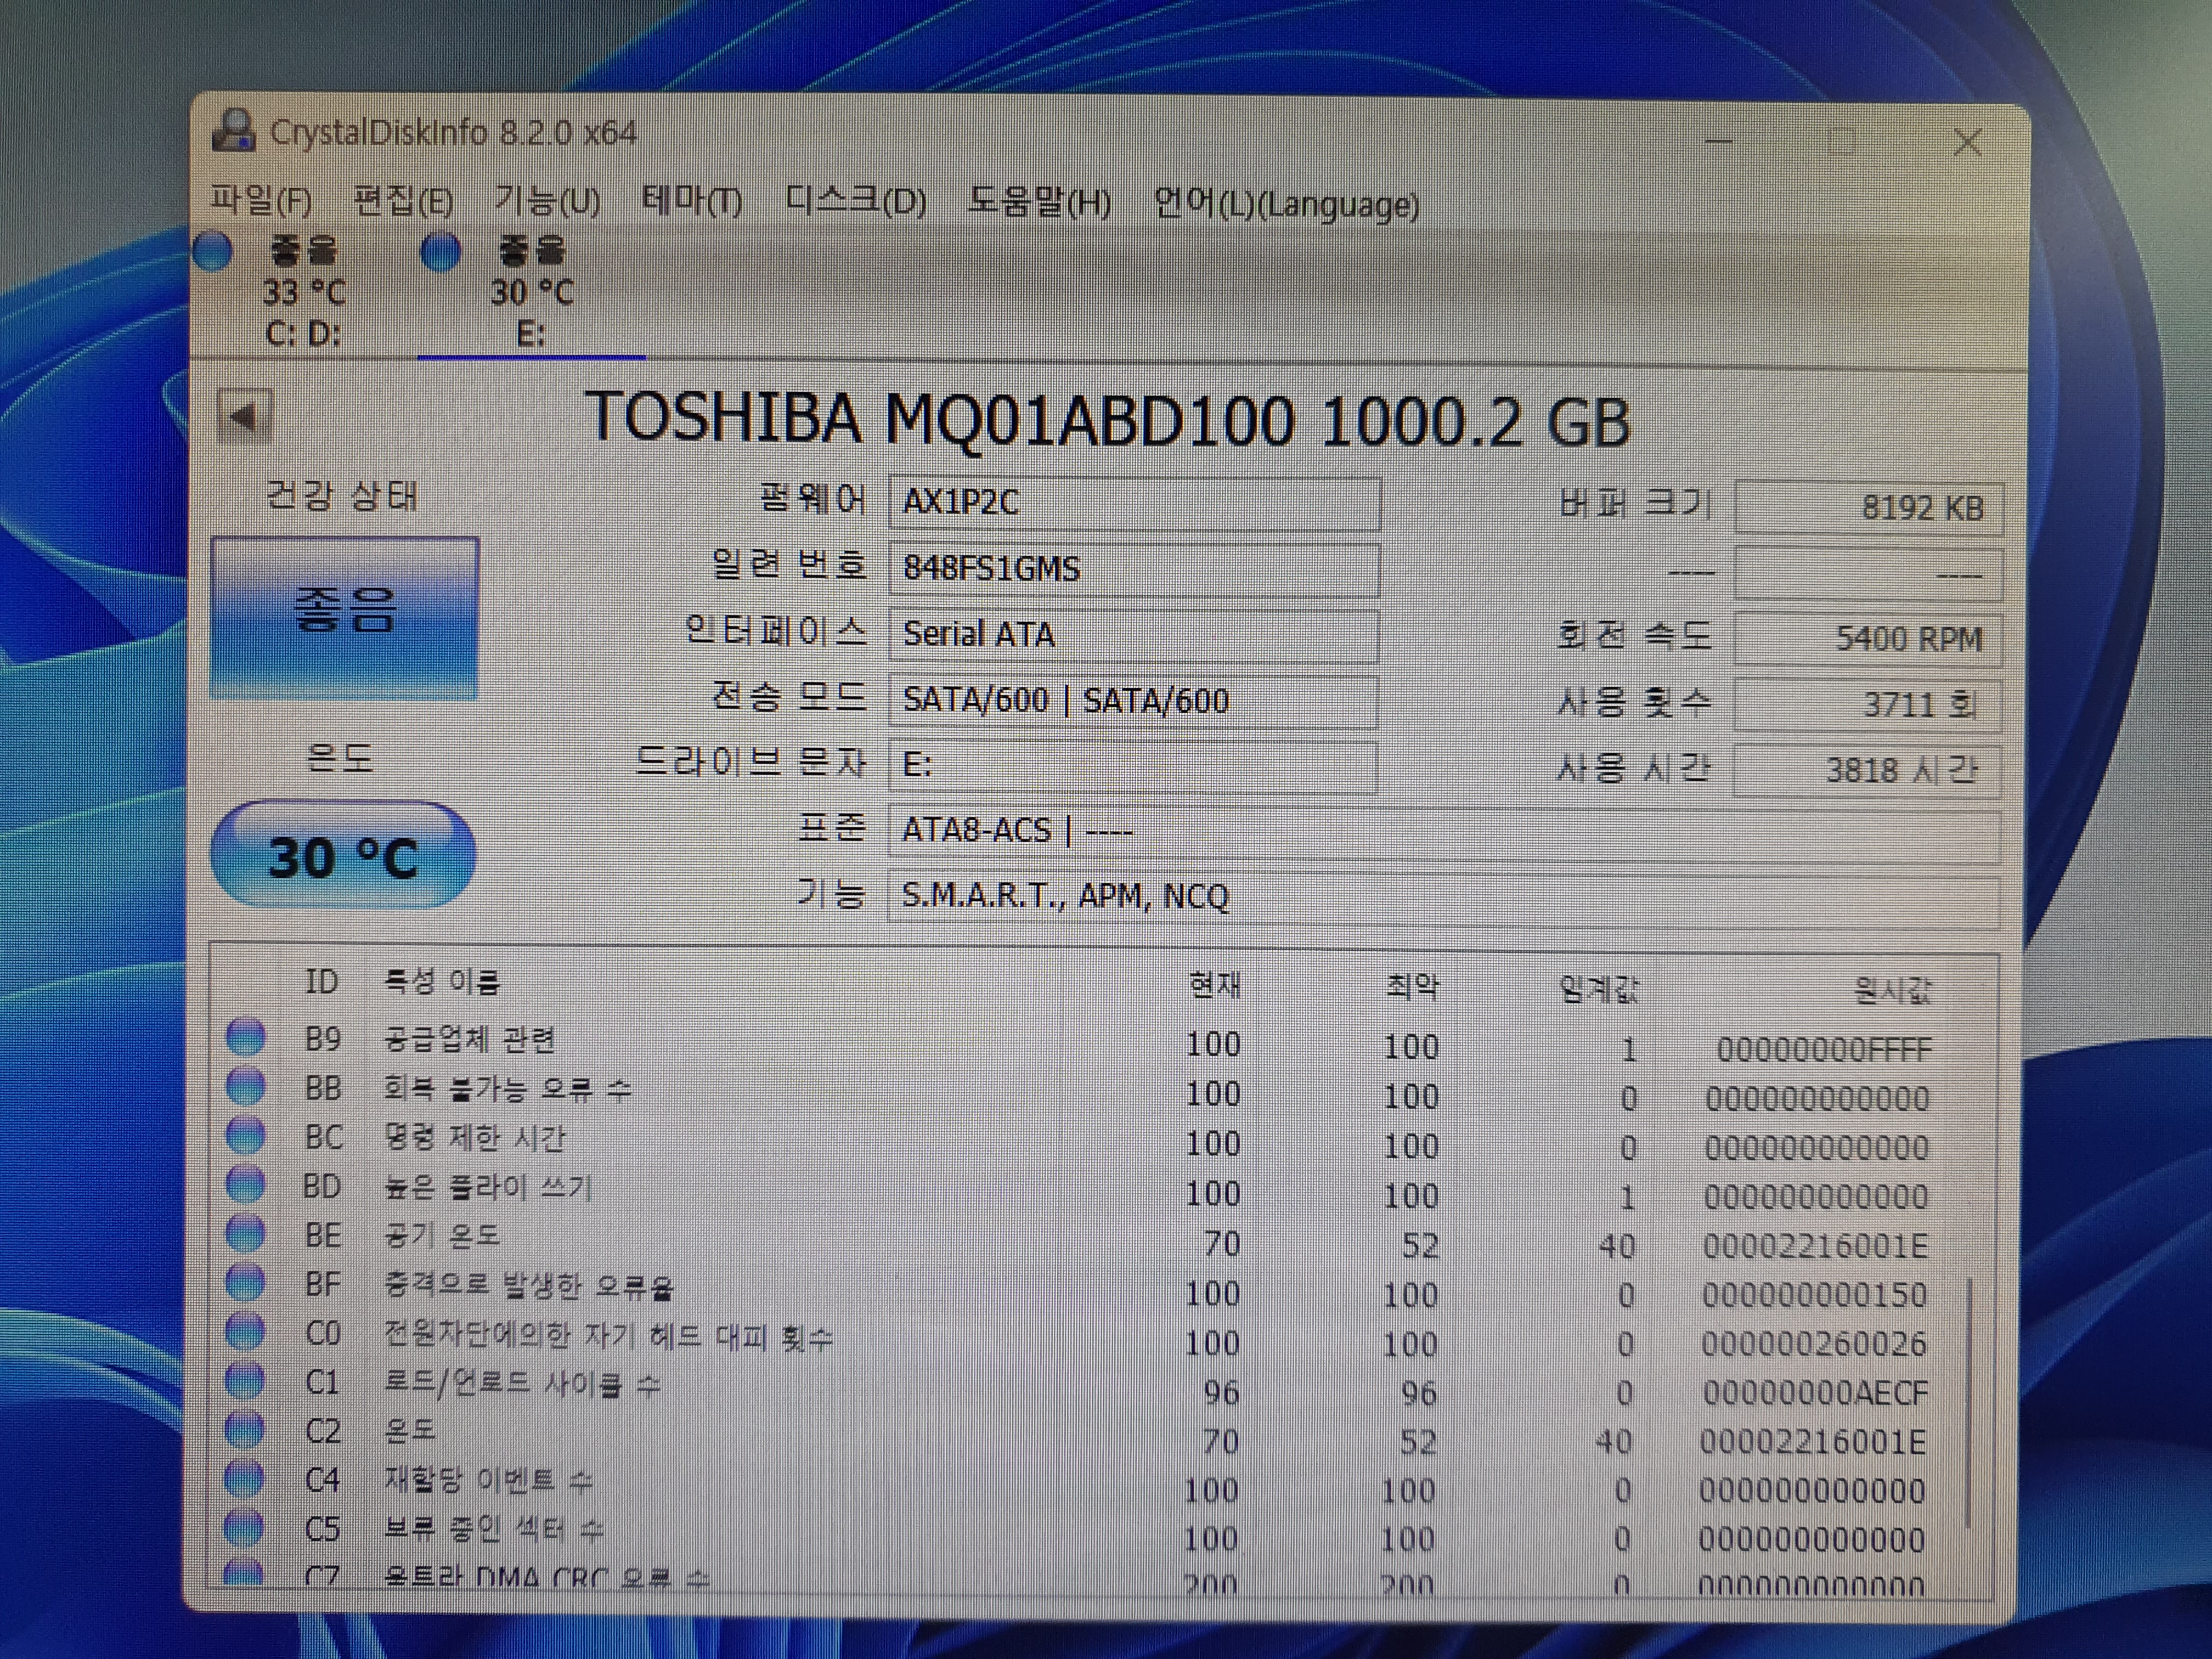Image resolution: width=2212 pixels, height=1659 pixels.
Task: Open the 편집(E) menu
Action: pos(403,202)
